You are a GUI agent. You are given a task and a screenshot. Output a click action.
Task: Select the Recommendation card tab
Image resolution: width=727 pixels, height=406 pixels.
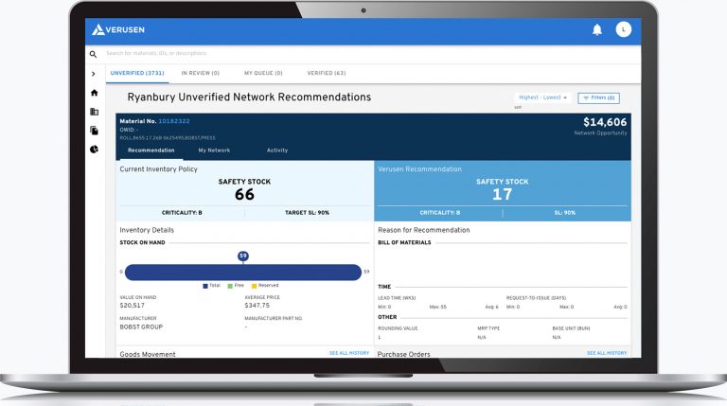151,150
